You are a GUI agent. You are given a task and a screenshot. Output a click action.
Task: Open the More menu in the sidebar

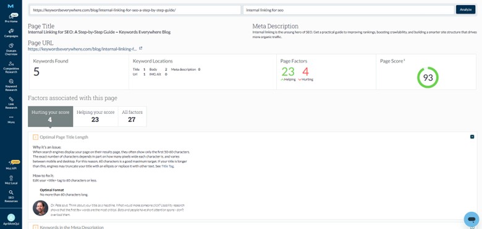pos(11,119)
